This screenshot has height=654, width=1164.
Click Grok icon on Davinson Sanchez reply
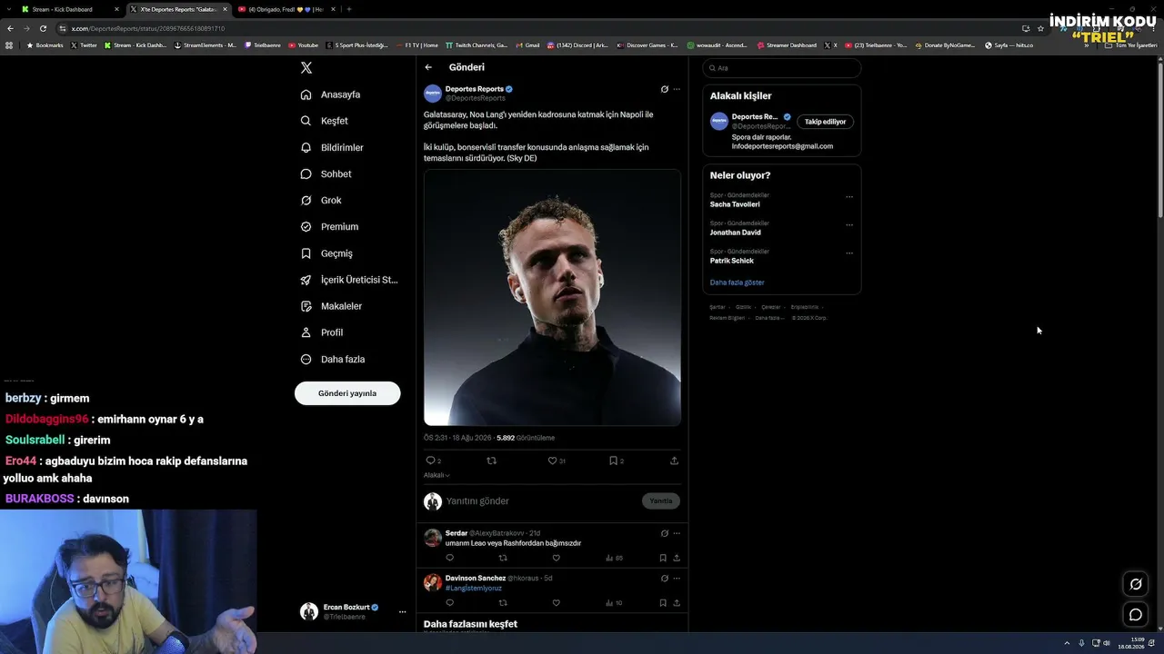coord(665,578)
